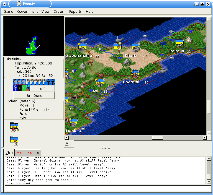This screenshot has height=195, width=213.
Task: Click the pheasant resource north of Kyiv
Action: [x=101, y=75]
